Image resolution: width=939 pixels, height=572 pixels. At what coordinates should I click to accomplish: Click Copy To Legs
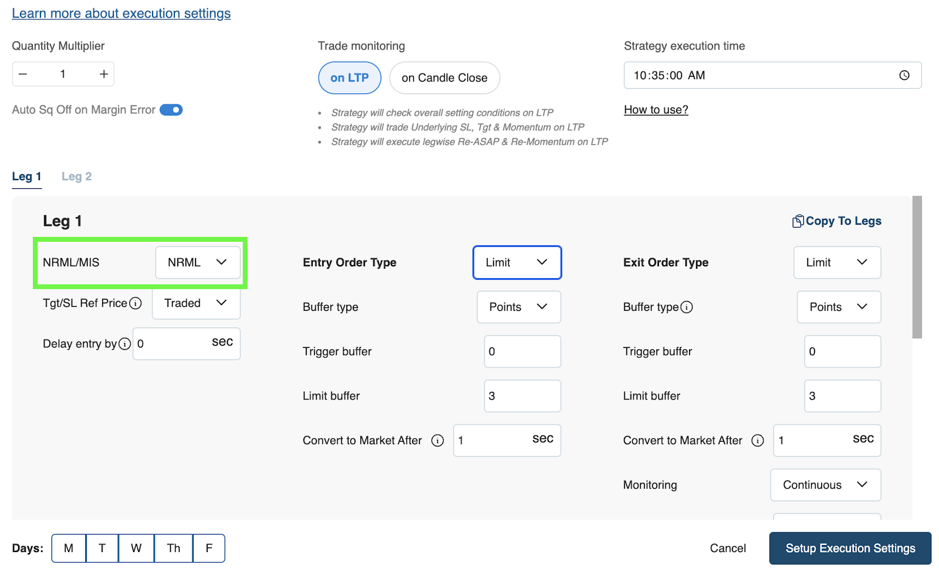tap(837, 221)
